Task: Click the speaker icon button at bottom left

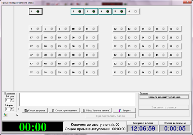Action: [x=5, y=115]
